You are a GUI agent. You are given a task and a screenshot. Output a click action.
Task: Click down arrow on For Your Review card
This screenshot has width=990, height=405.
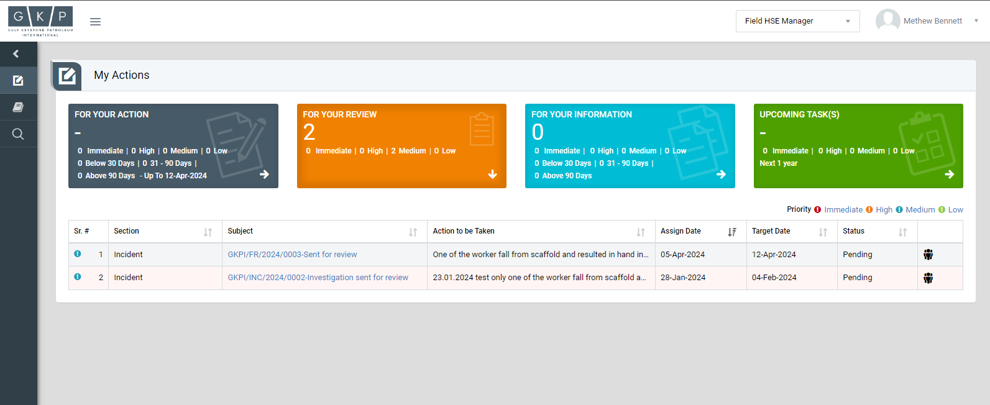tap(492, 175)
